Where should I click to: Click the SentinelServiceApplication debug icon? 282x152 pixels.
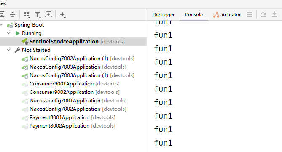25,42
